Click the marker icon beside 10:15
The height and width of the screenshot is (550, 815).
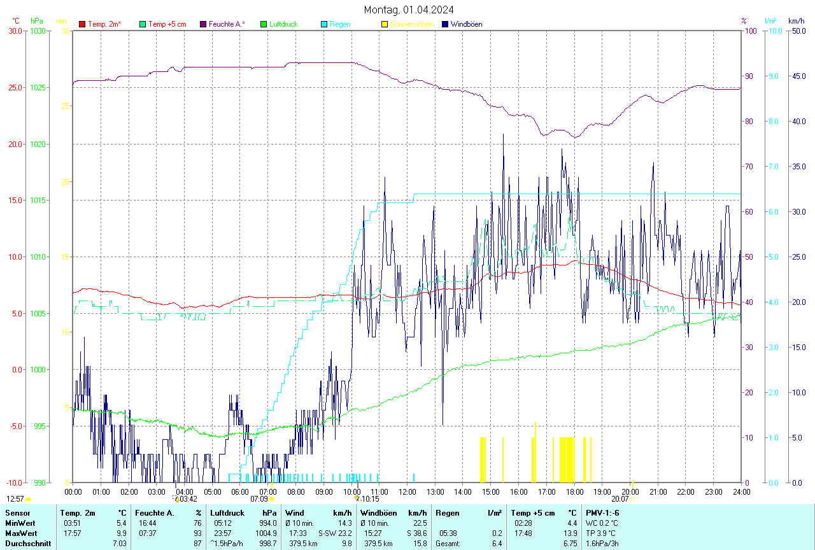(357, 499)
